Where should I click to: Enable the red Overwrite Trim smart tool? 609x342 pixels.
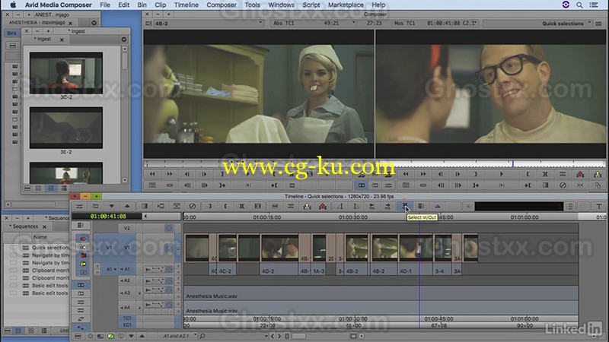click(83, 255)
